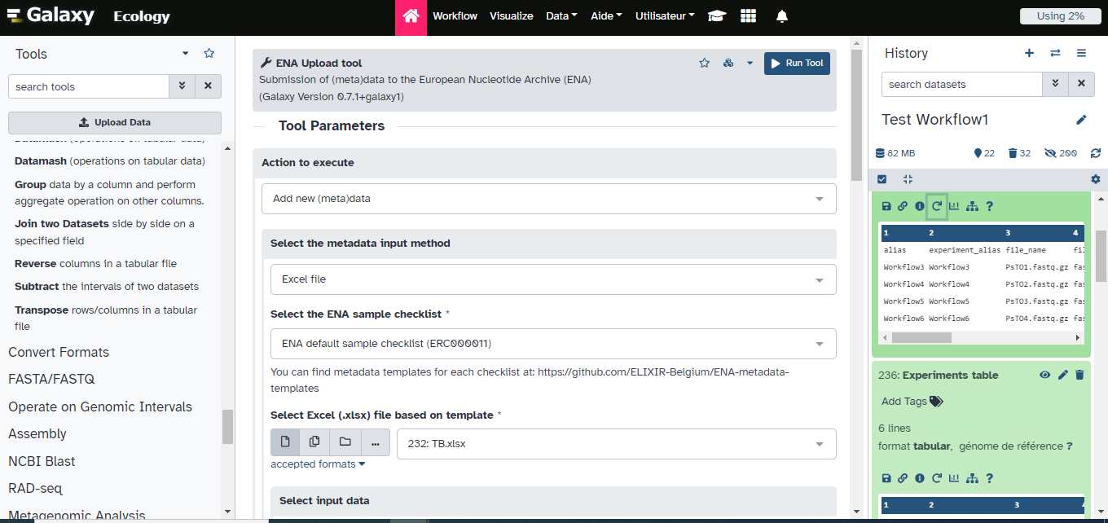Click the Upload Data button
This screenshot has width=1108, height=523.
(115, 122)
